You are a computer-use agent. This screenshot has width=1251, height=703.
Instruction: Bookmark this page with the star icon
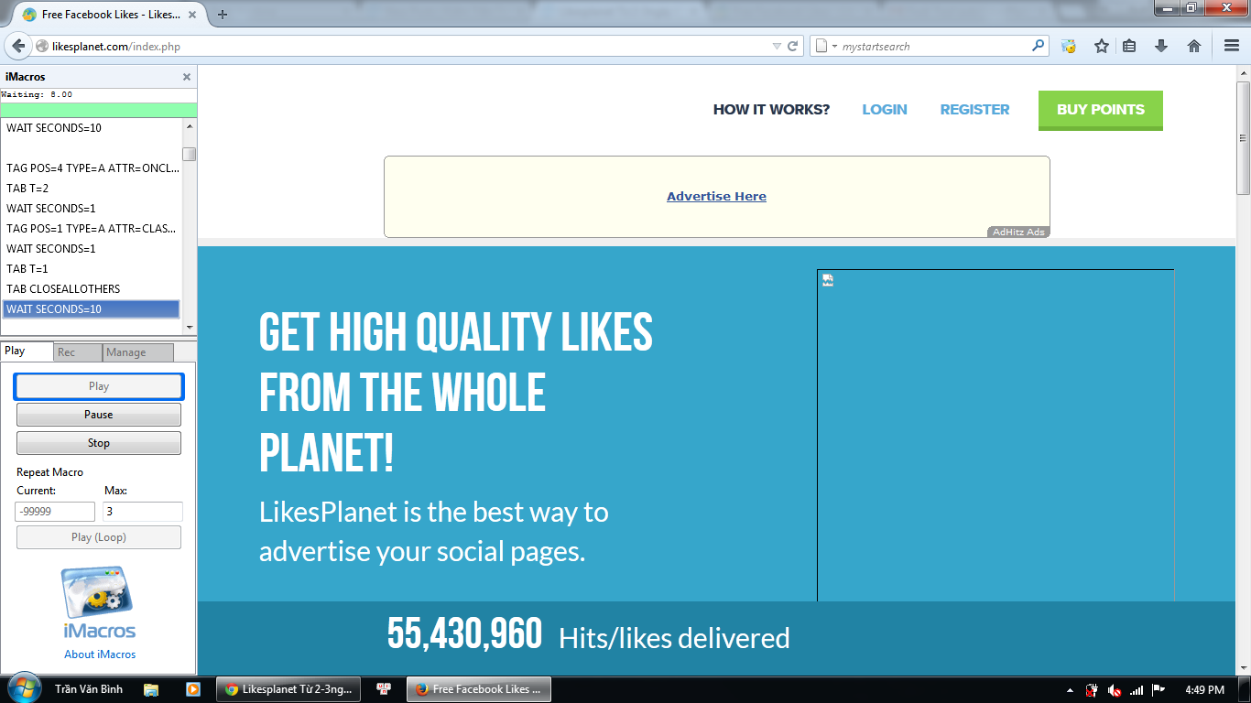1101,46
